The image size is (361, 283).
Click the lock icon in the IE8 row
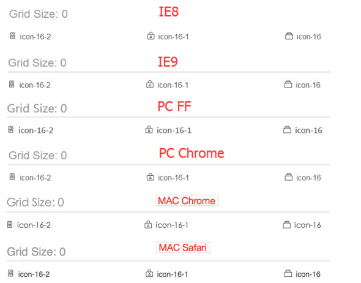click(151, 36)
